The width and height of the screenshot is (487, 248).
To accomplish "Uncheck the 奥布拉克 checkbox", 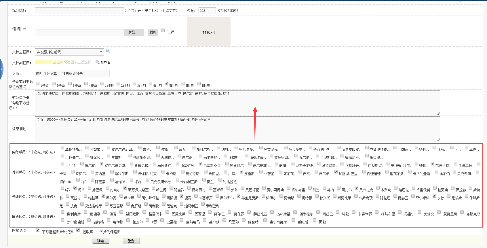I will pyautogui.click(x=357, y=188).
